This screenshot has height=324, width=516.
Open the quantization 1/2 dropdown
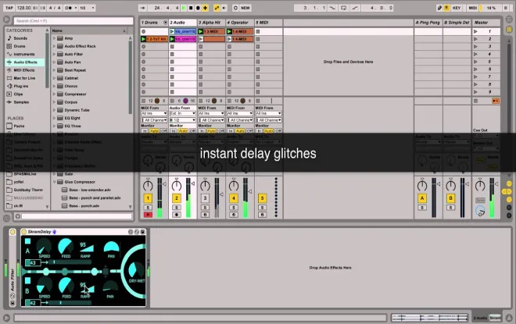[87, 8]
